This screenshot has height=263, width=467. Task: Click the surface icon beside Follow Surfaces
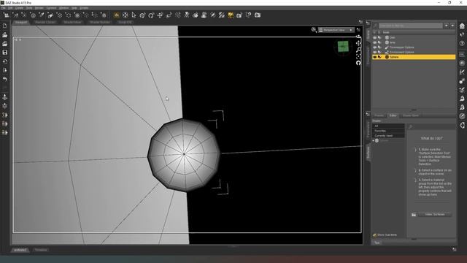414,214
